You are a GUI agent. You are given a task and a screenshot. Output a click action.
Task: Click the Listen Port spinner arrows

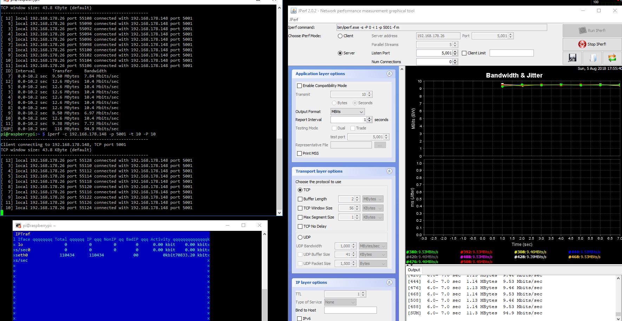455,53
